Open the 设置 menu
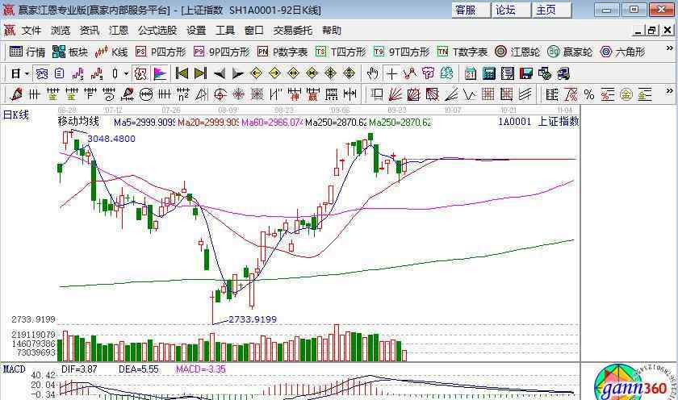 click(x=196, y=31)
